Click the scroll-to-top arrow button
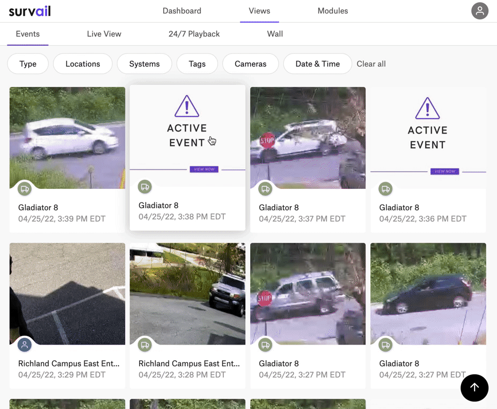Viewport: 497px width, 409px height. coord(474,388)
